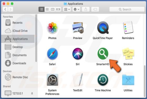Select the TextEdit app icon

tap(78, 80)
